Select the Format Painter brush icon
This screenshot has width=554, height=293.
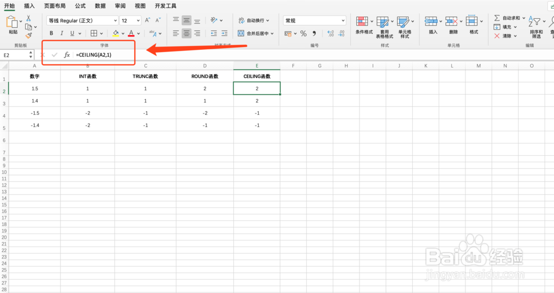click(29, 35)
